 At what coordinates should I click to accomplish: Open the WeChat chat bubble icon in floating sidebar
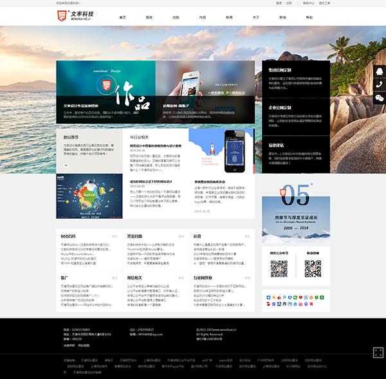point(380,98)
